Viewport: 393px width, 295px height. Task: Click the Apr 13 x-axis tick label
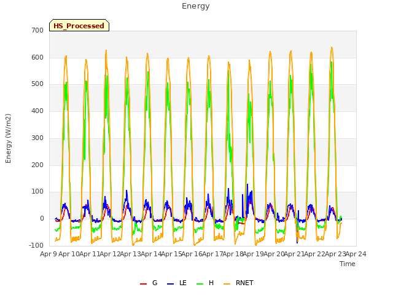(130, 254)
